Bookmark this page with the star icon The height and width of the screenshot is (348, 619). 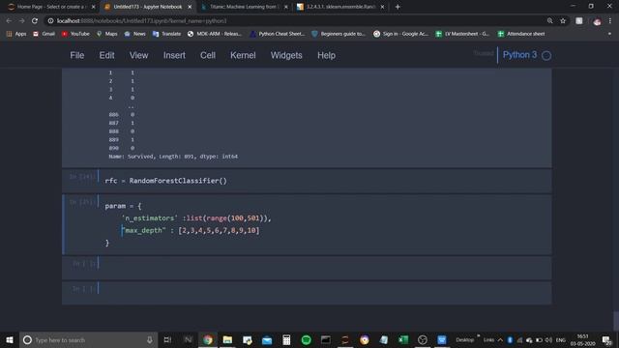(563, 20)
